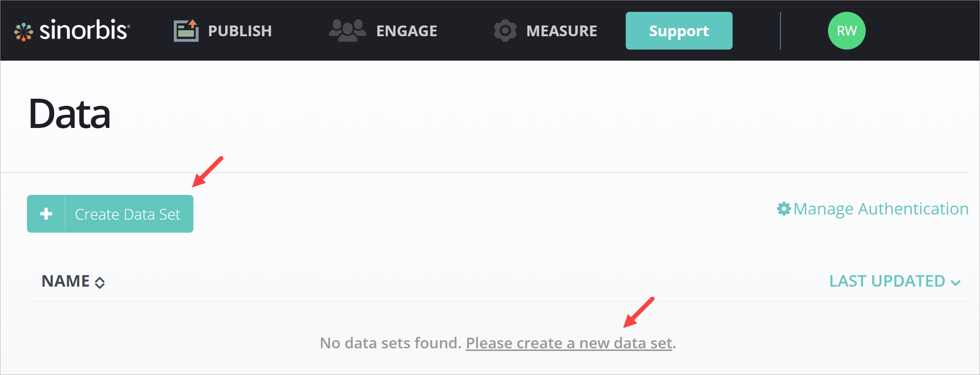Sort by the LAST UPDATED column
Screen dimensions: 980x375
click(886, 281)
